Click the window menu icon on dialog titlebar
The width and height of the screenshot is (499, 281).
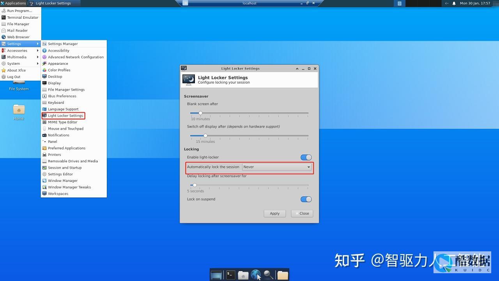click(184, 68)
